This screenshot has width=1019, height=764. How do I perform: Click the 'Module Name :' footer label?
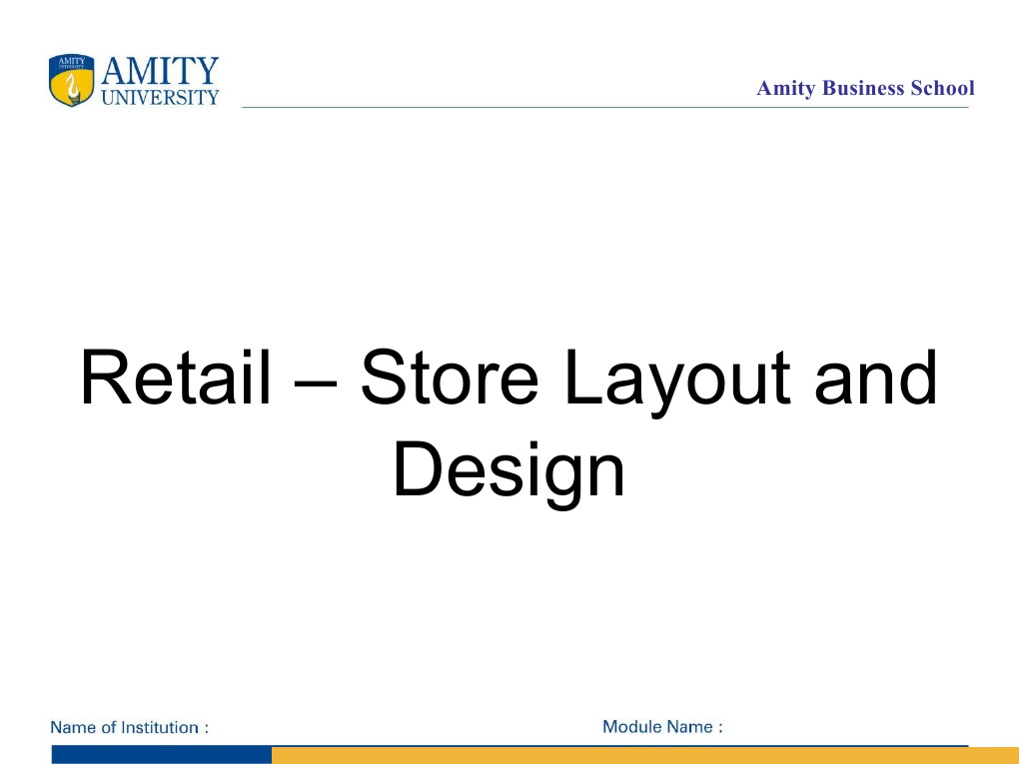click(663, 727)
